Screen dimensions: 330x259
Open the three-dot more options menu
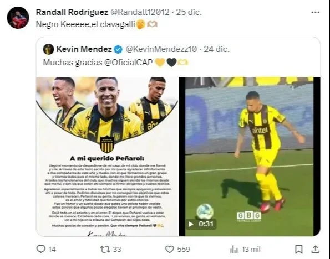pyautogui.click(x=315, y=12)
